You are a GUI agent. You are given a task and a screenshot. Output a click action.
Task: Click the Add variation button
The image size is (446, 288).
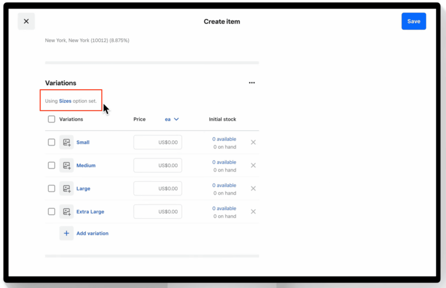coord(92,233)
